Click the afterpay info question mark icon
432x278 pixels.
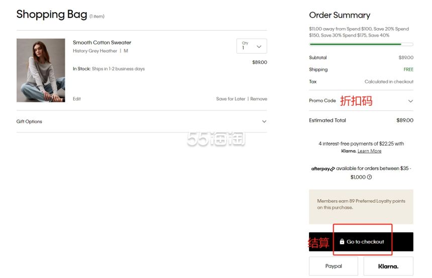coord(369,177)
